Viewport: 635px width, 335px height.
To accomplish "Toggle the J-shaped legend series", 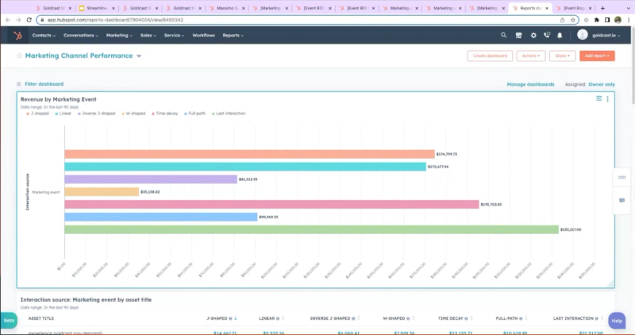I will coord(37,114).
